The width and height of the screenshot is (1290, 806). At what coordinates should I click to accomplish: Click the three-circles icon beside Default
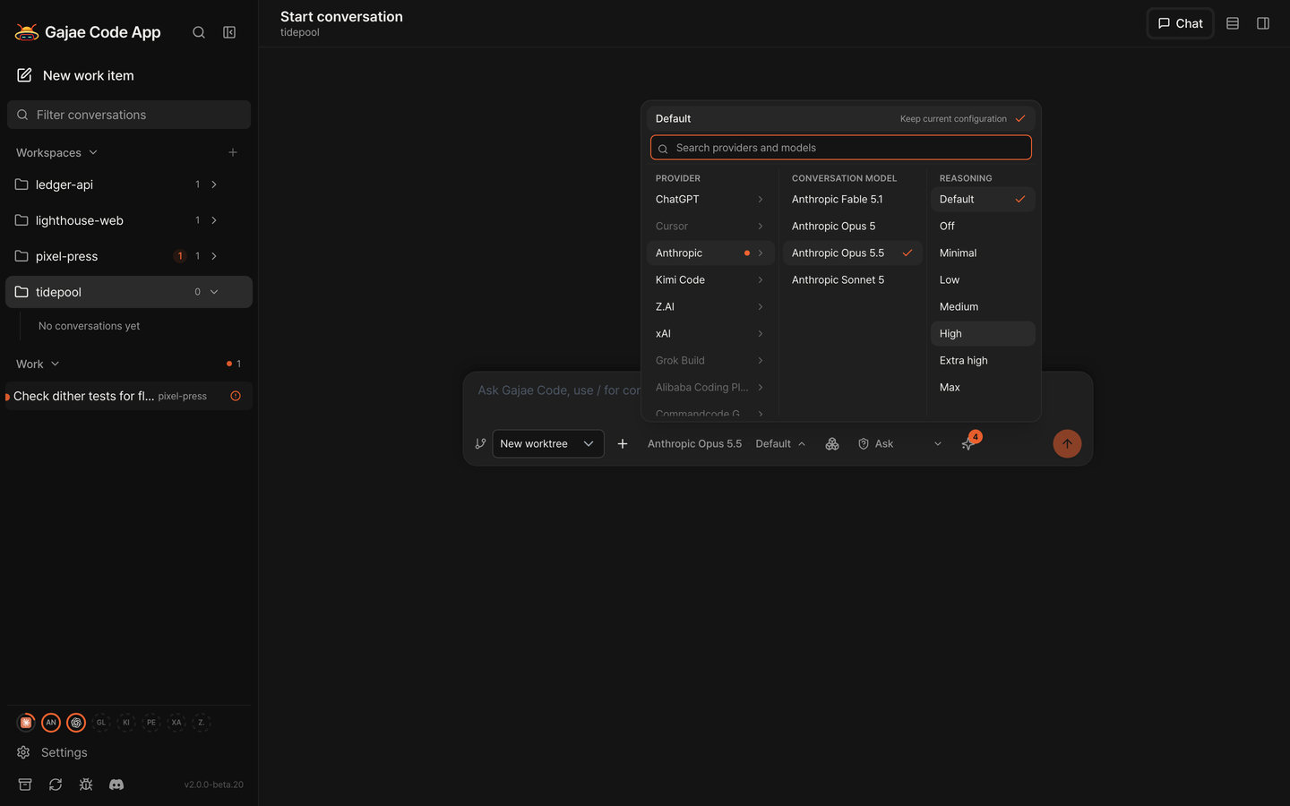tap(832, 443)
